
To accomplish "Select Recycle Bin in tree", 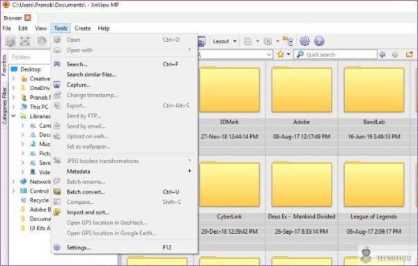I will coord(39,200).
